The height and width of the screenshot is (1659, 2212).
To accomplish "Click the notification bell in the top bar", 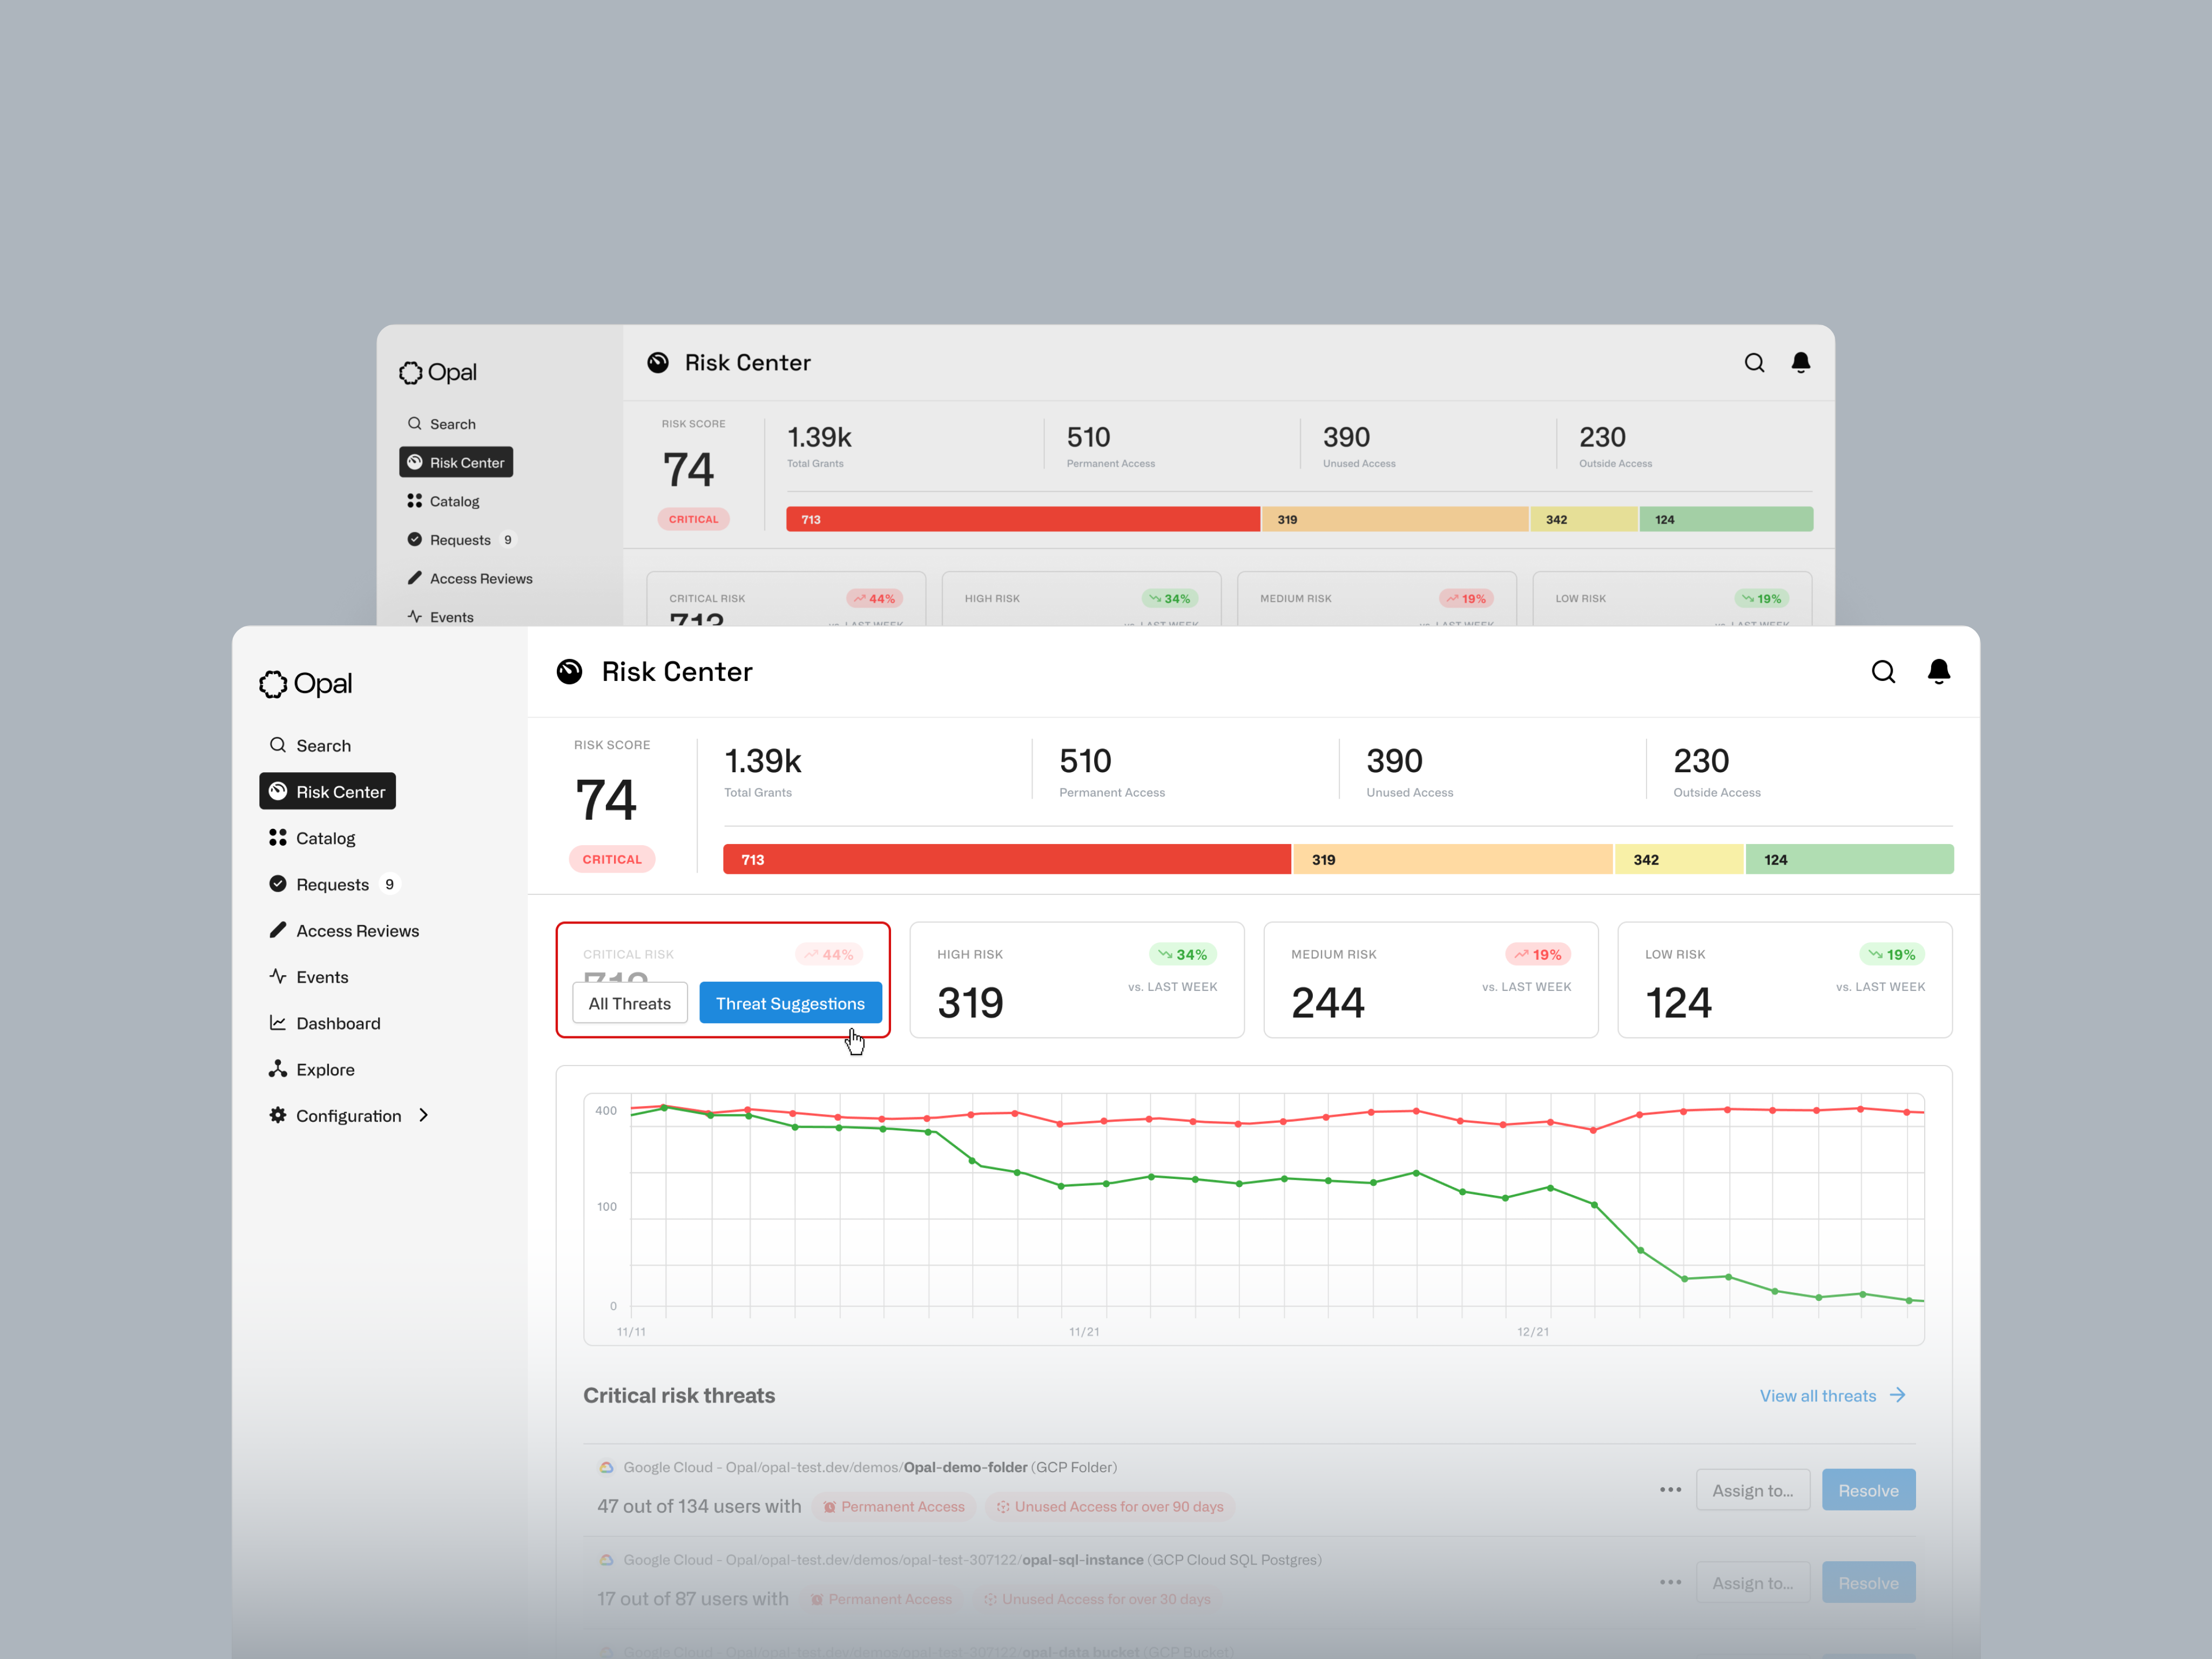I will point(1938,672).
